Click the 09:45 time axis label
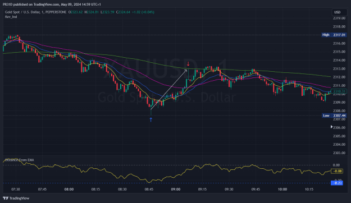 256,190
